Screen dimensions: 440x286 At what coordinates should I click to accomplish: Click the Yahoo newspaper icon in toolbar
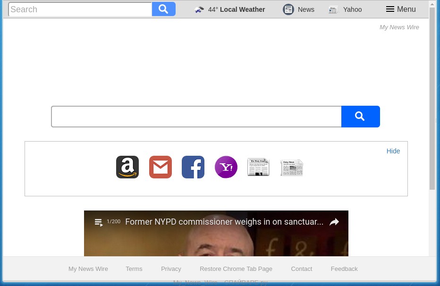[x=333, y=10]
